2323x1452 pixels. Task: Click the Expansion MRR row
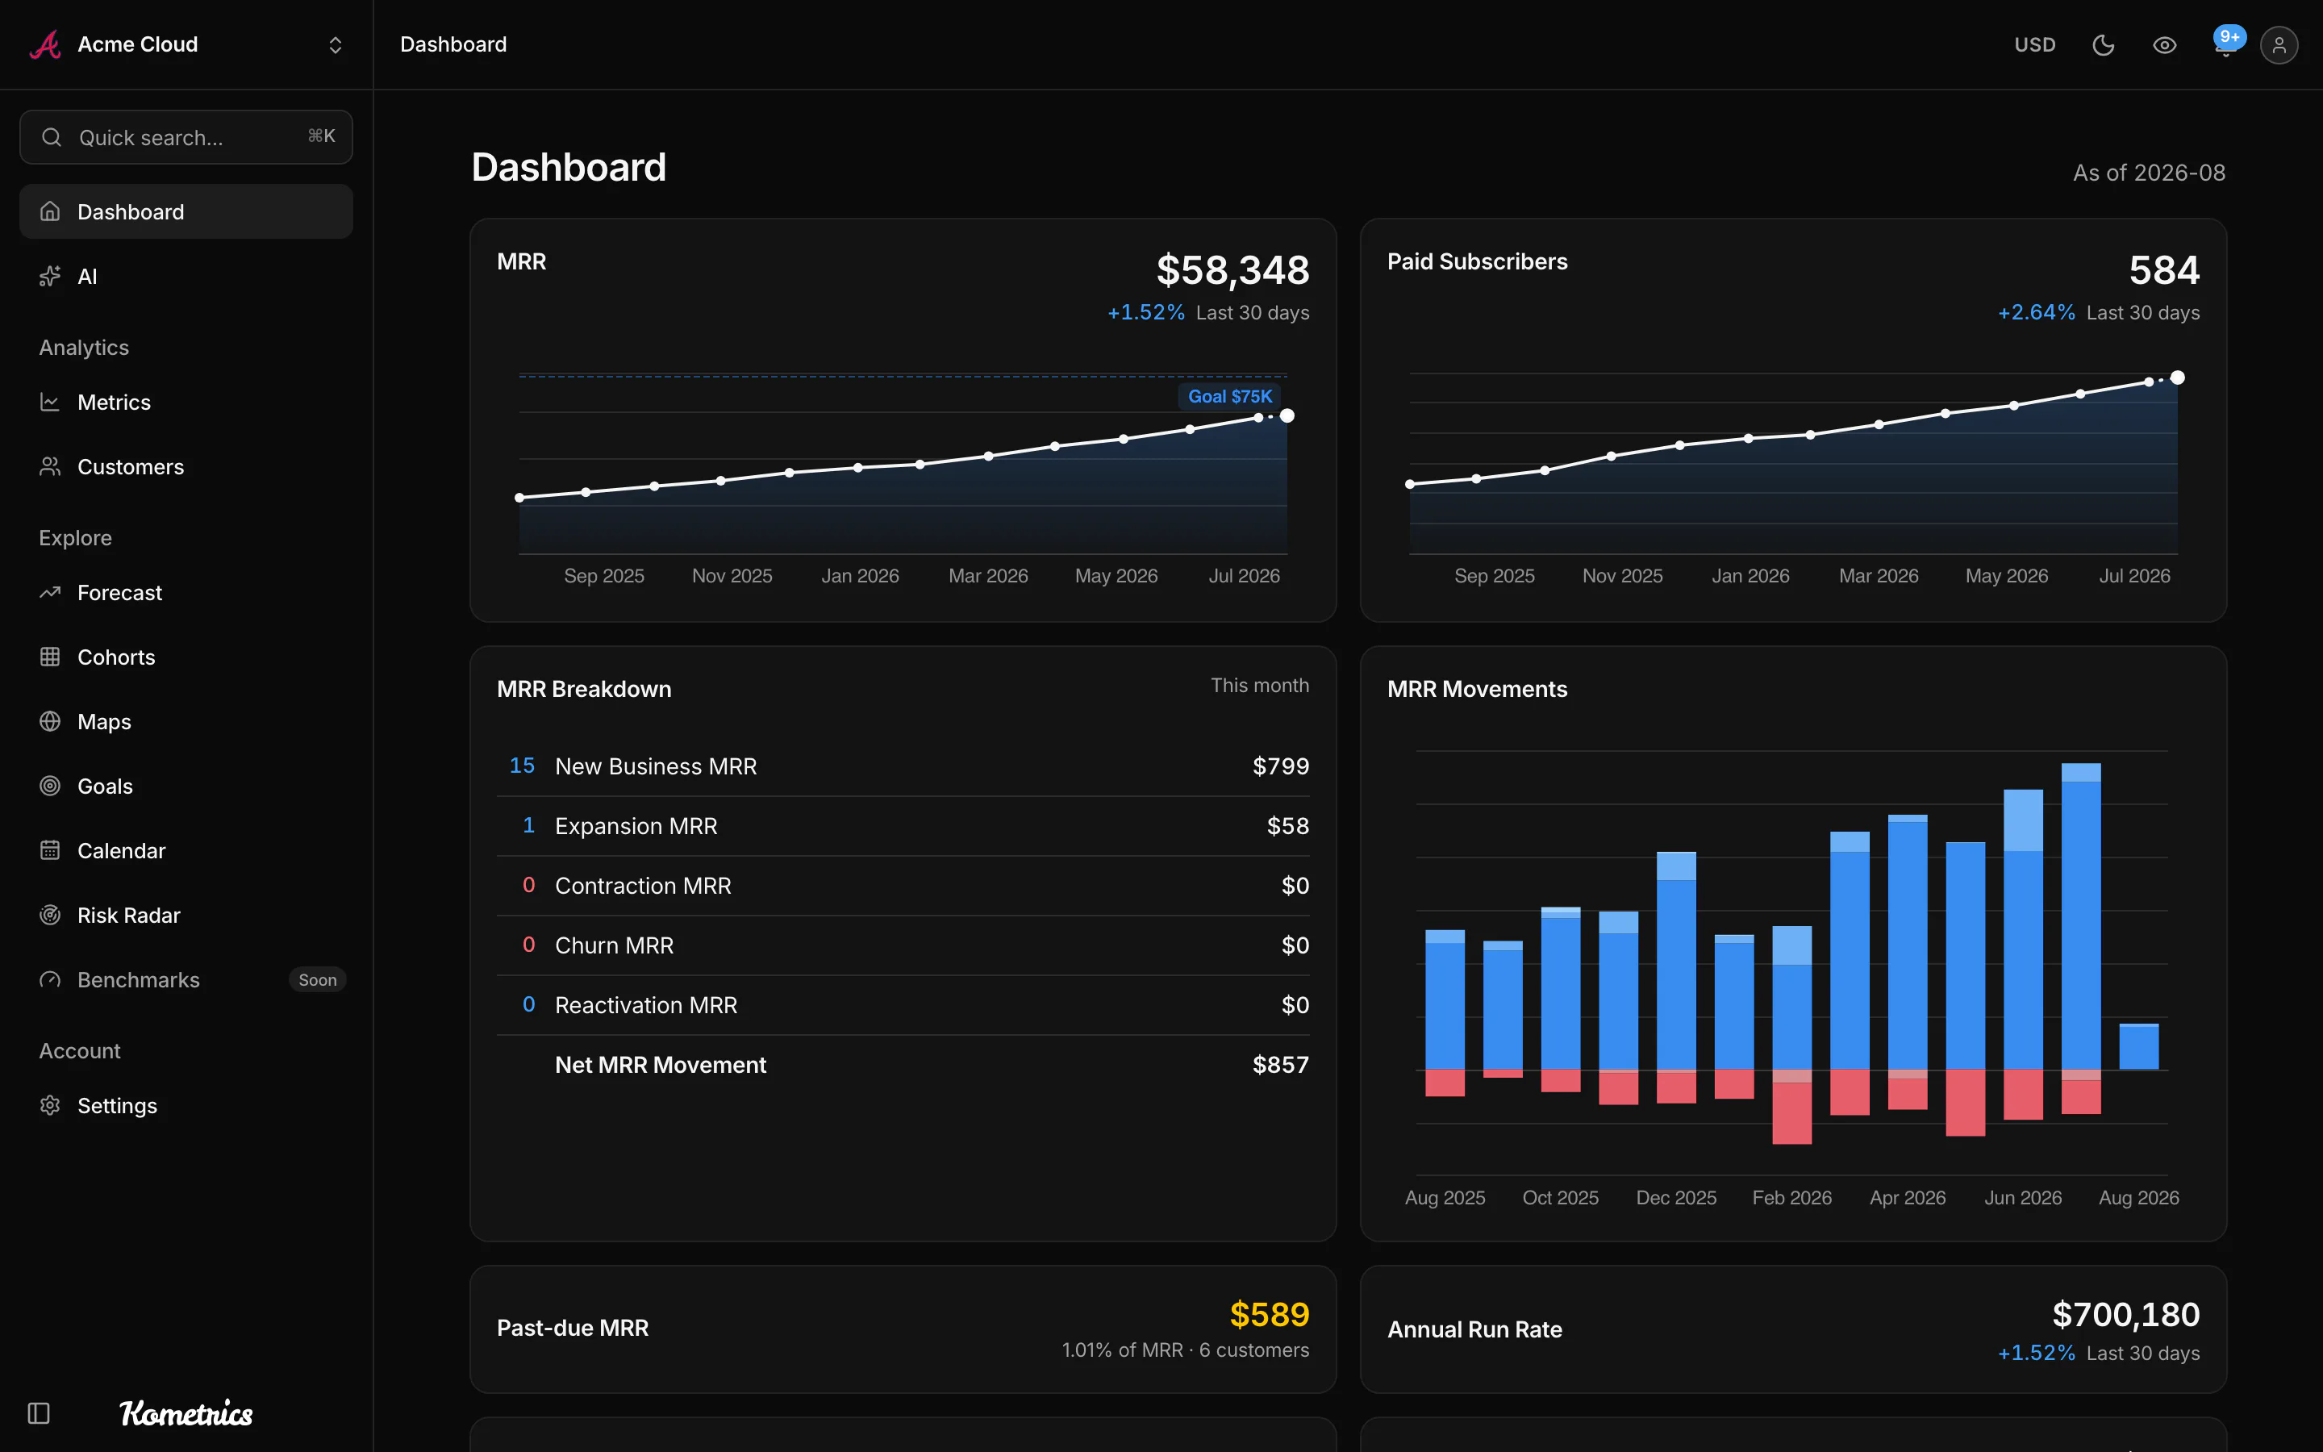[x=903, y=826]
